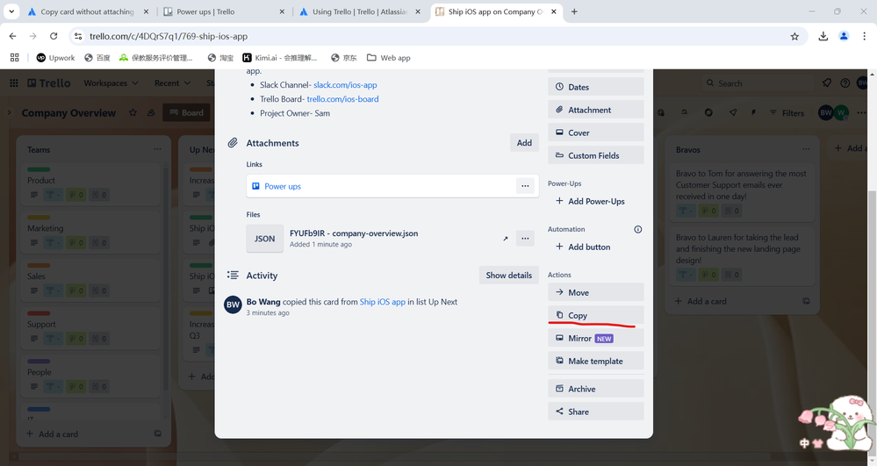The height and width of the screenshot is (466, 877).
Task: Open the Product card in Teams list
Action: (91, 184)
